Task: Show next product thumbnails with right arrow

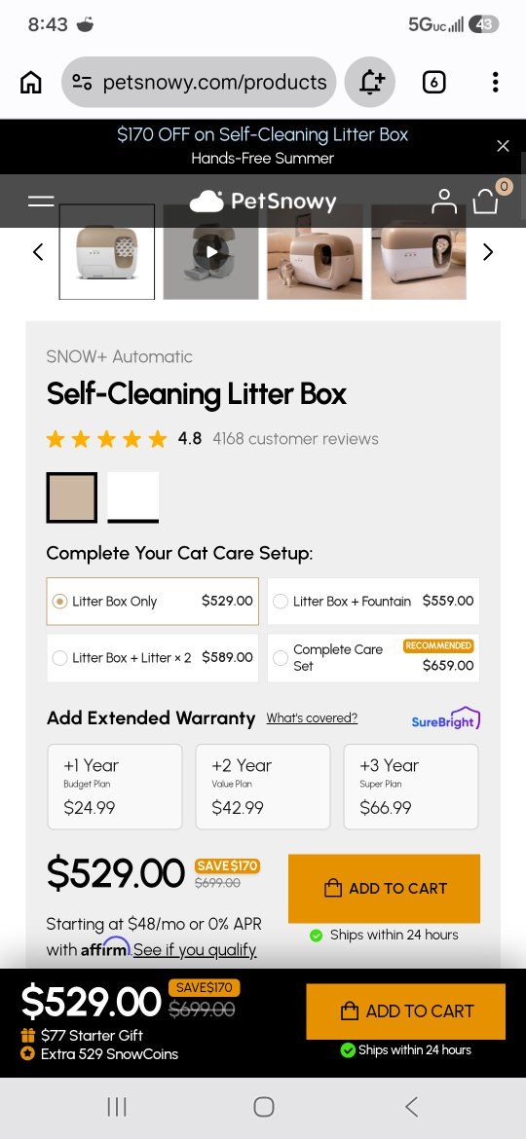Action: coord(488,252)
